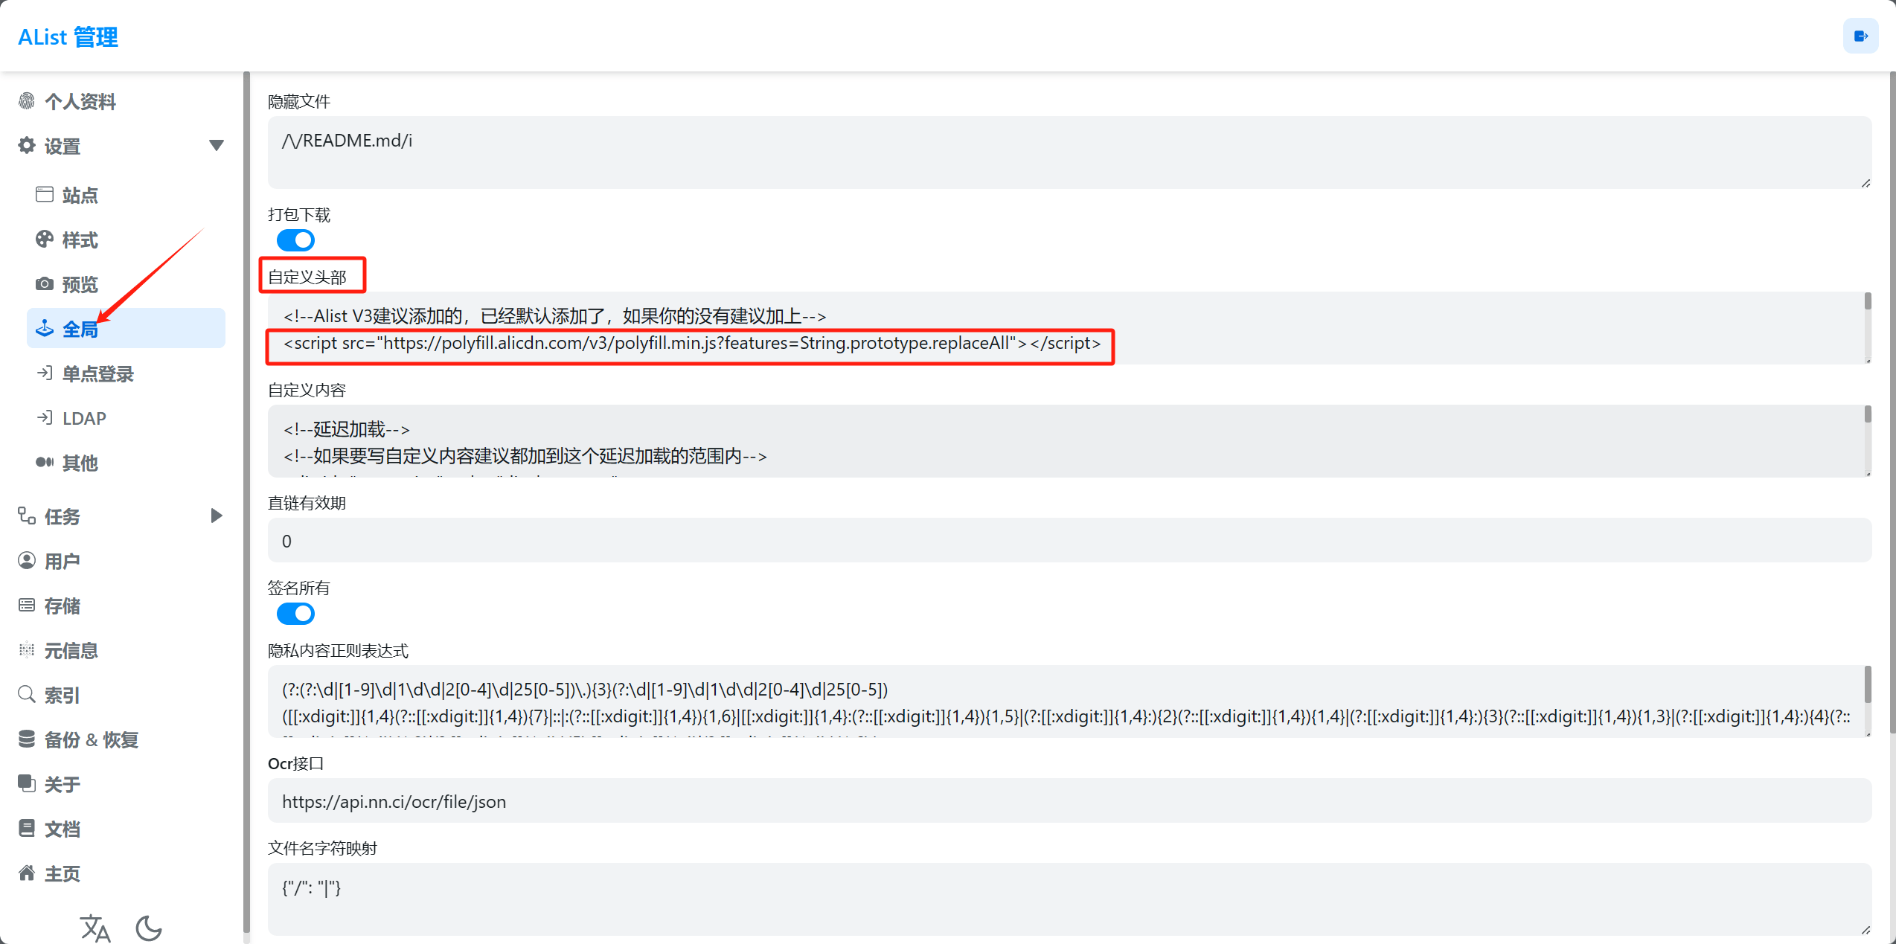The image size is (1896, 944).
Task: Open the 站点 settings page
Action: (80, 195)
